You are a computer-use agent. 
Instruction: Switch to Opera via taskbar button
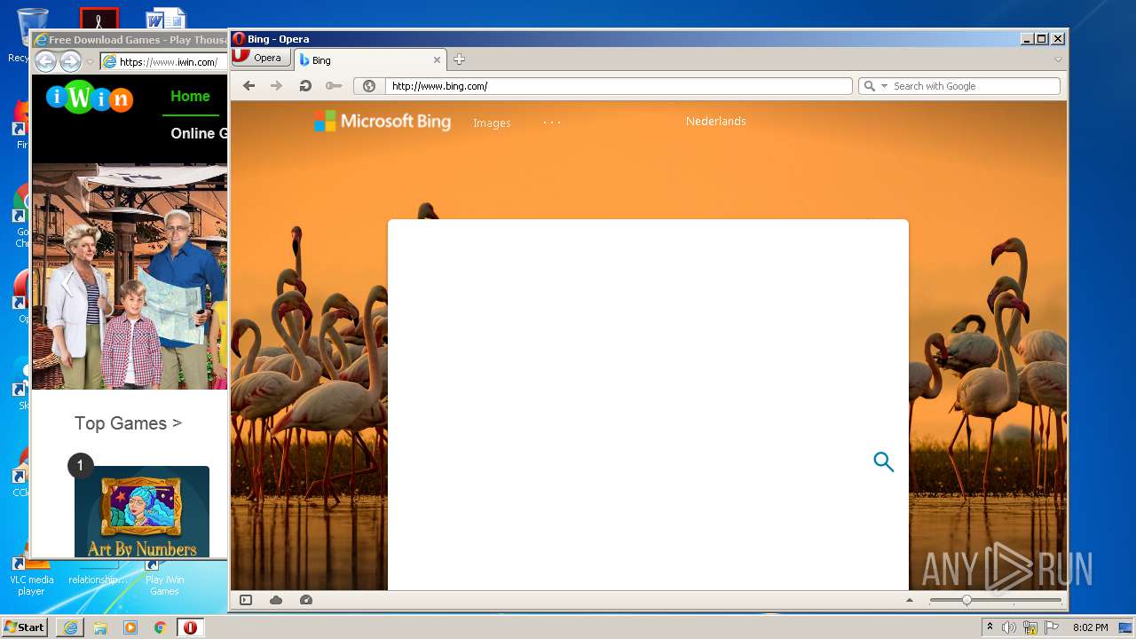(x=190, y=627)
